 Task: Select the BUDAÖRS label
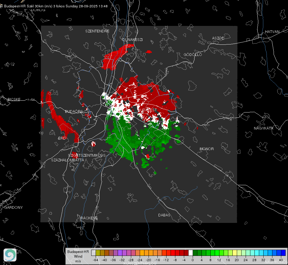coord(74,111)
